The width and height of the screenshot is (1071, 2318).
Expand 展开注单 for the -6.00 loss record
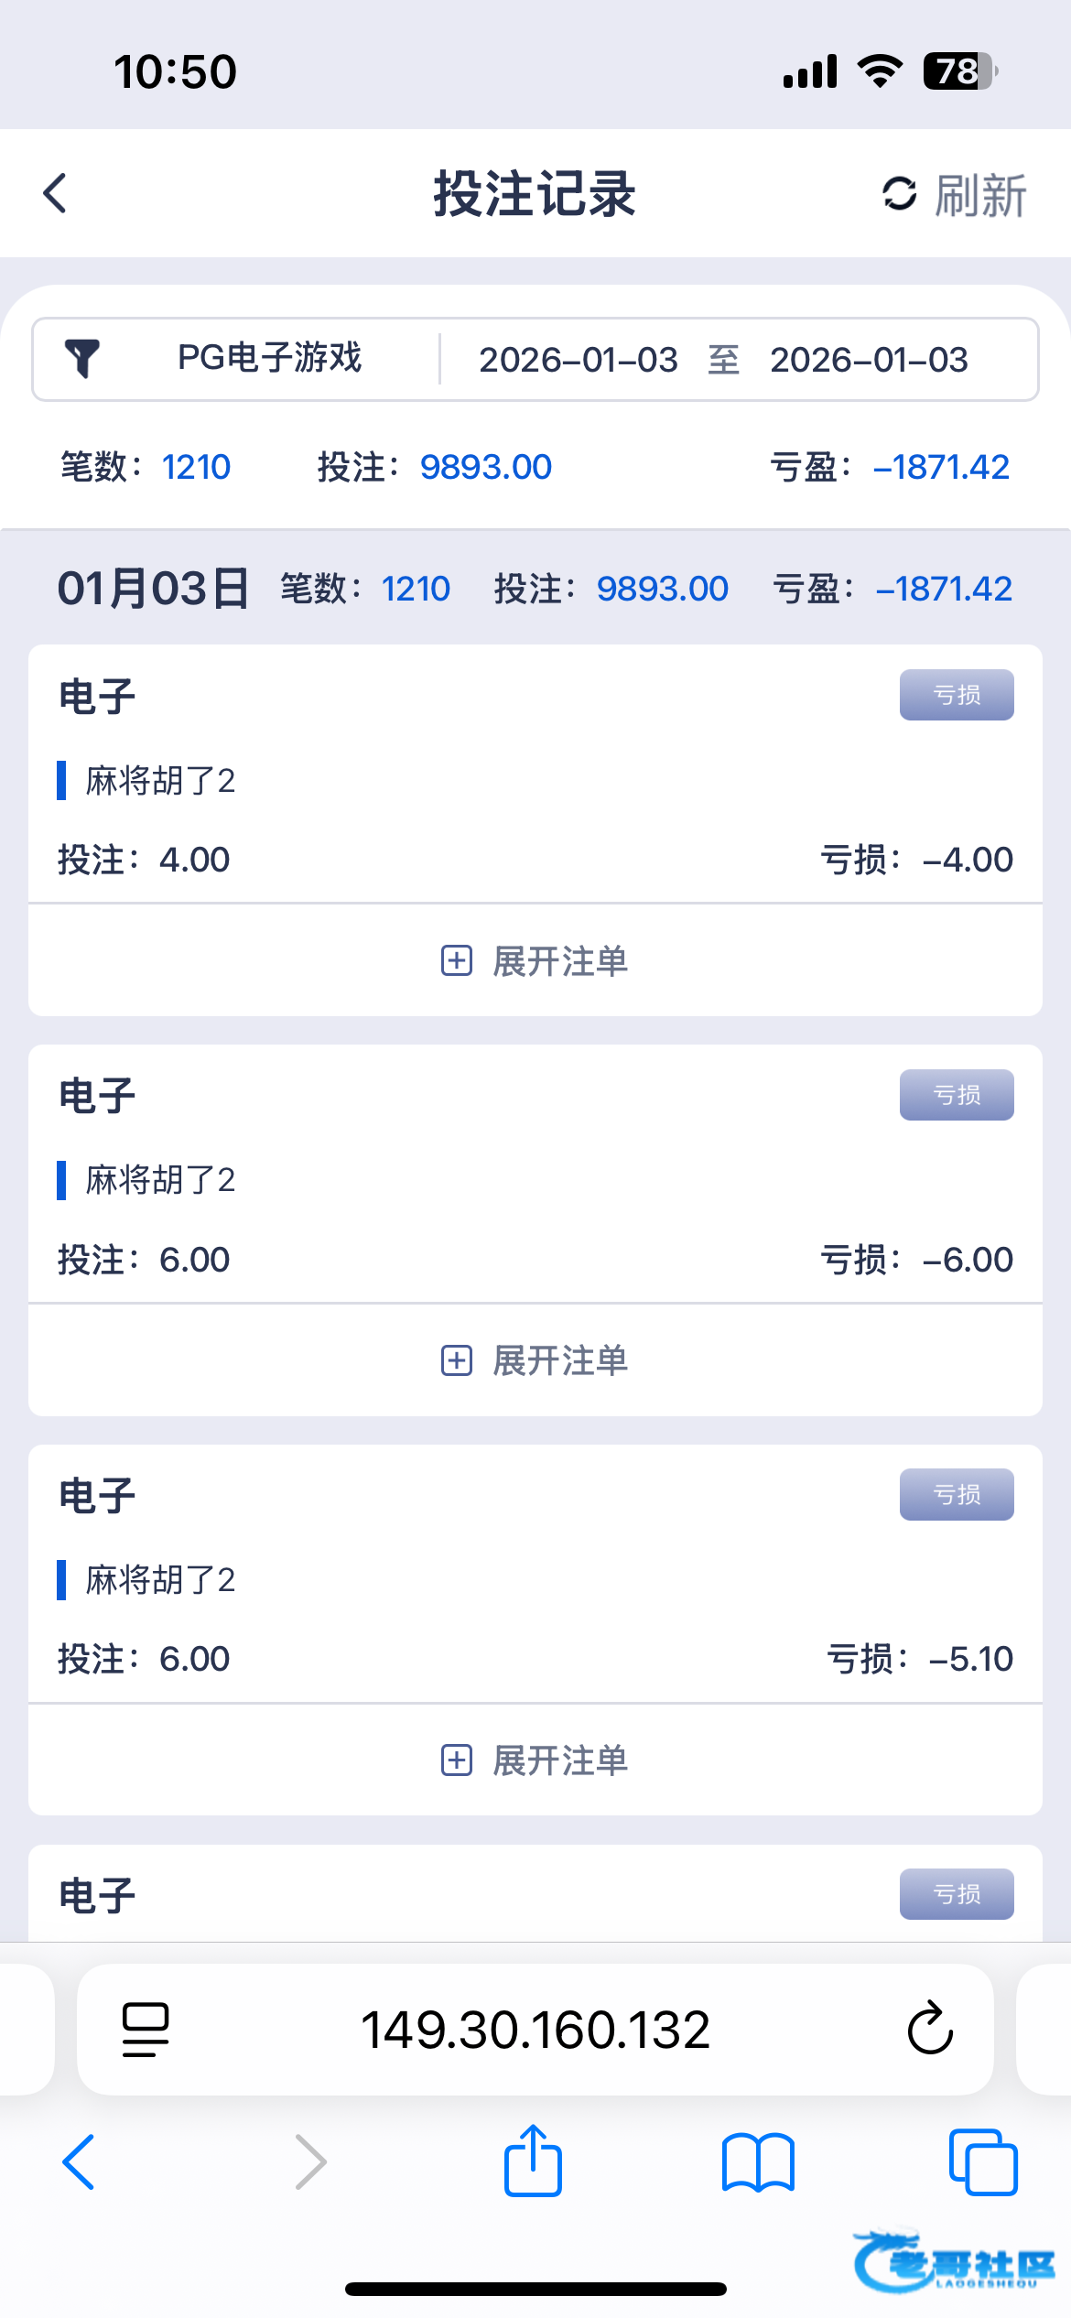tap(535, 1360)
